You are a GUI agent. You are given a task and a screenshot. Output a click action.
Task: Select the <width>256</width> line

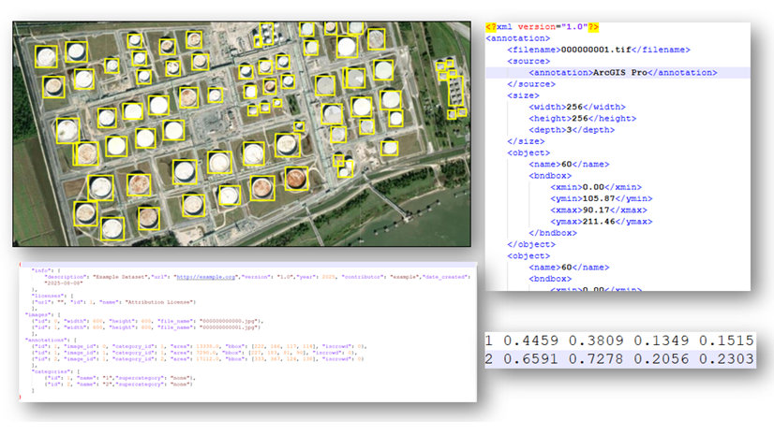tap(577, 107)
